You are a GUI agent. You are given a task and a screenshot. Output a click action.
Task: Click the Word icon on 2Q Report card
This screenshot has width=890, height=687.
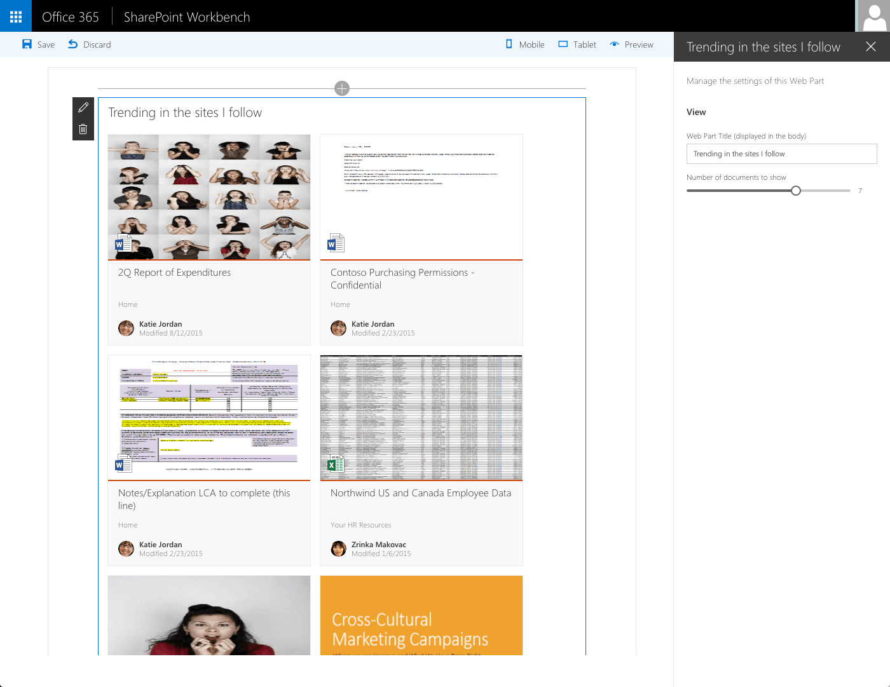pos(123,243)
